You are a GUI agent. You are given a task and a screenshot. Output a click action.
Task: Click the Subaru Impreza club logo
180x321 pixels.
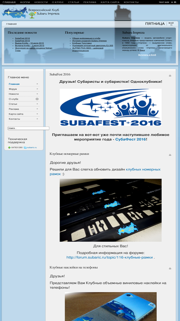coord(31,13)
